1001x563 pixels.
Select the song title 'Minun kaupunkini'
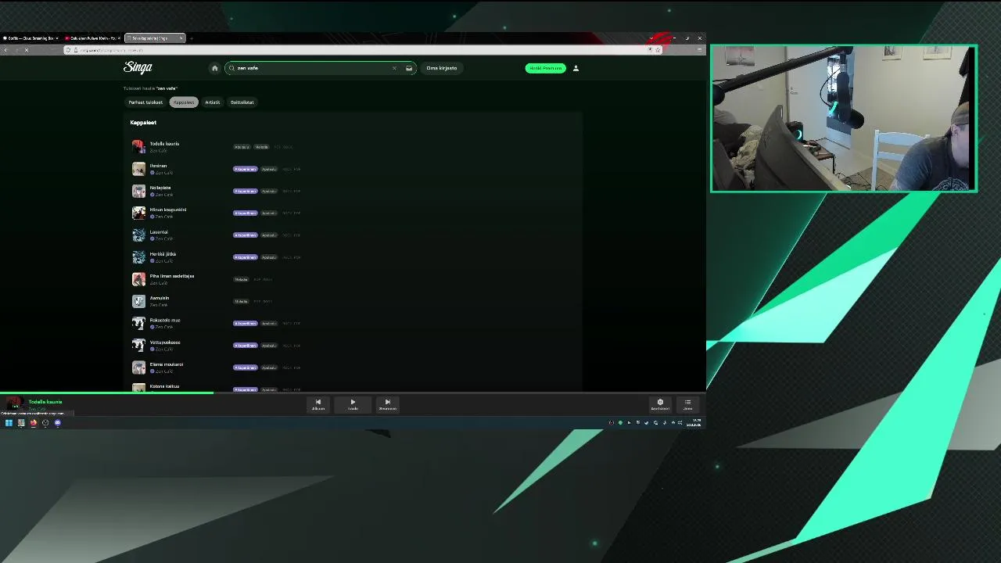pos(167,210)
